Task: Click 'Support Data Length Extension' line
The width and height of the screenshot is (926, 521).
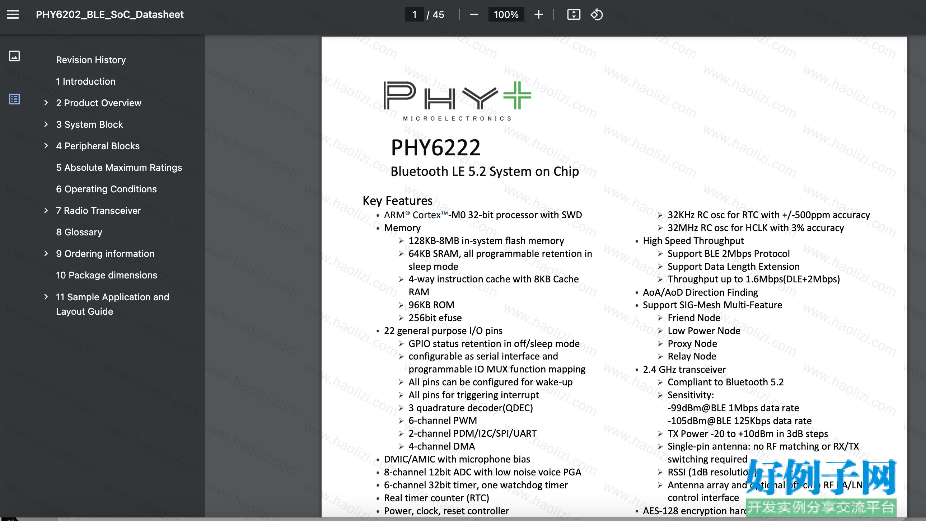Action: (733, 267)
